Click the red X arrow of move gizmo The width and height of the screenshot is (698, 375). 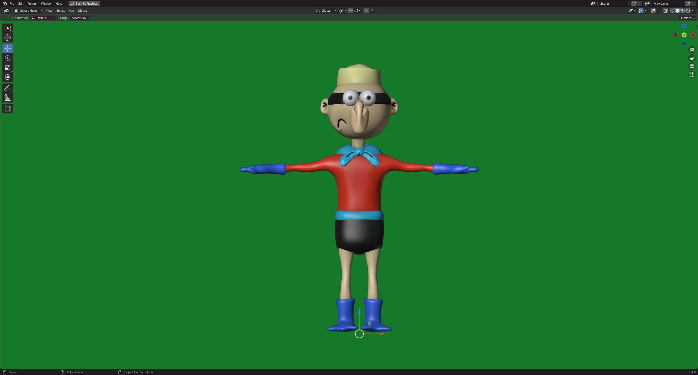(x=382, y=334)
